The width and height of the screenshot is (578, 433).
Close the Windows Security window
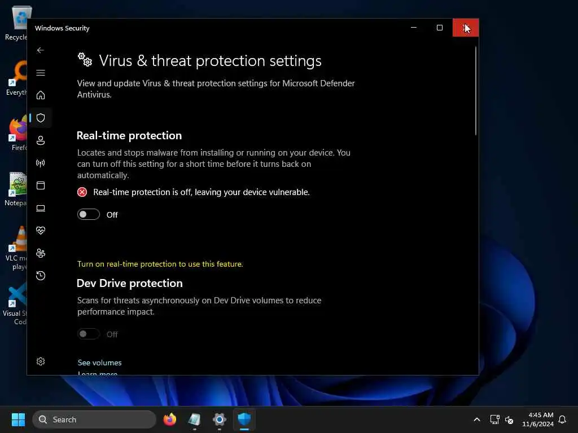coord(466,28)
